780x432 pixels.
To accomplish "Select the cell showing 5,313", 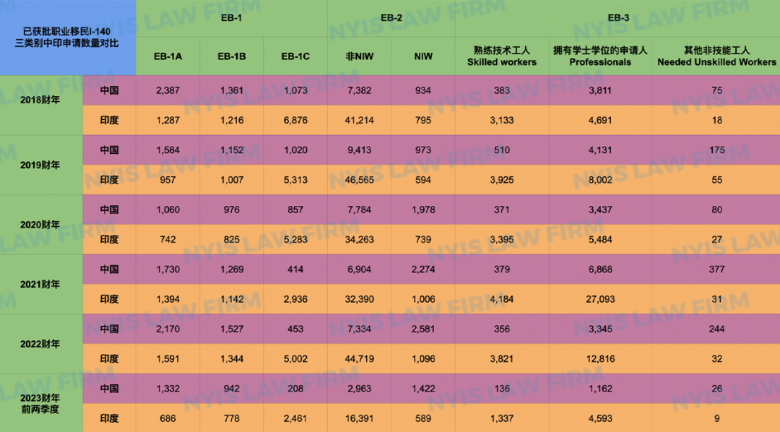I will pos(295,180).
